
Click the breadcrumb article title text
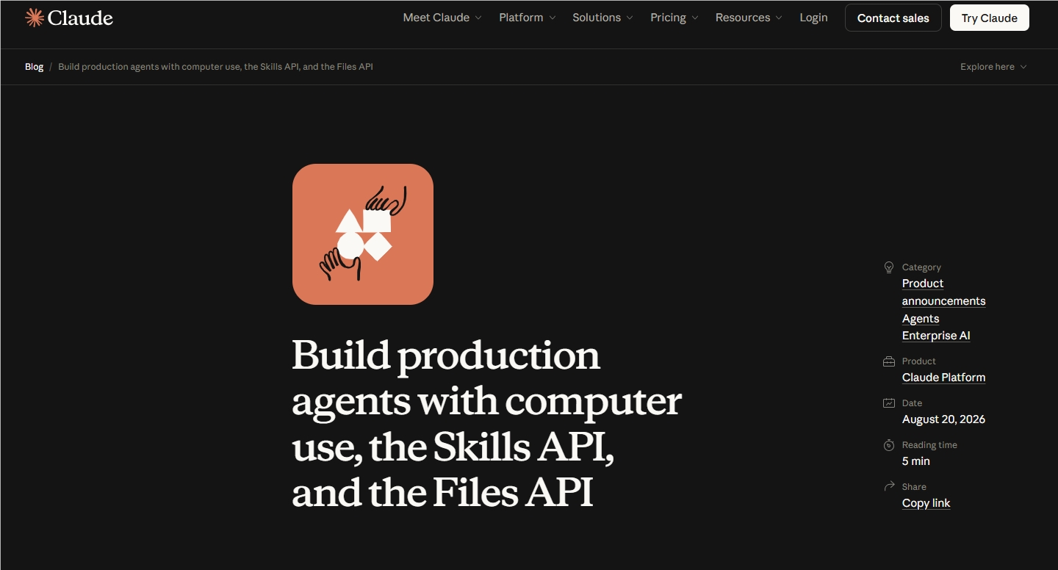[x=215, y=67]
